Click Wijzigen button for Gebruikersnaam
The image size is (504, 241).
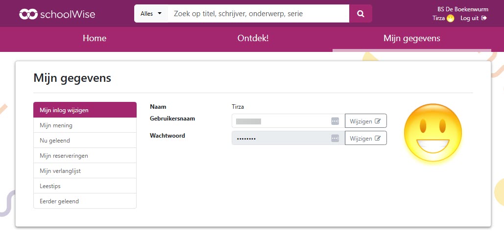tap(366, 121)
